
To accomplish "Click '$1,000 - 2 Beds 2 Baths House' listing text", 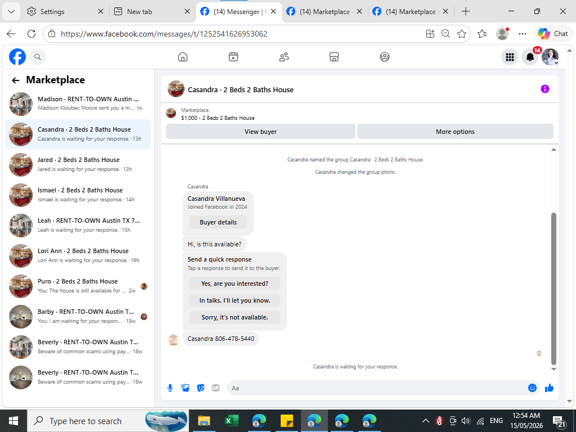I will coord(218,118).
